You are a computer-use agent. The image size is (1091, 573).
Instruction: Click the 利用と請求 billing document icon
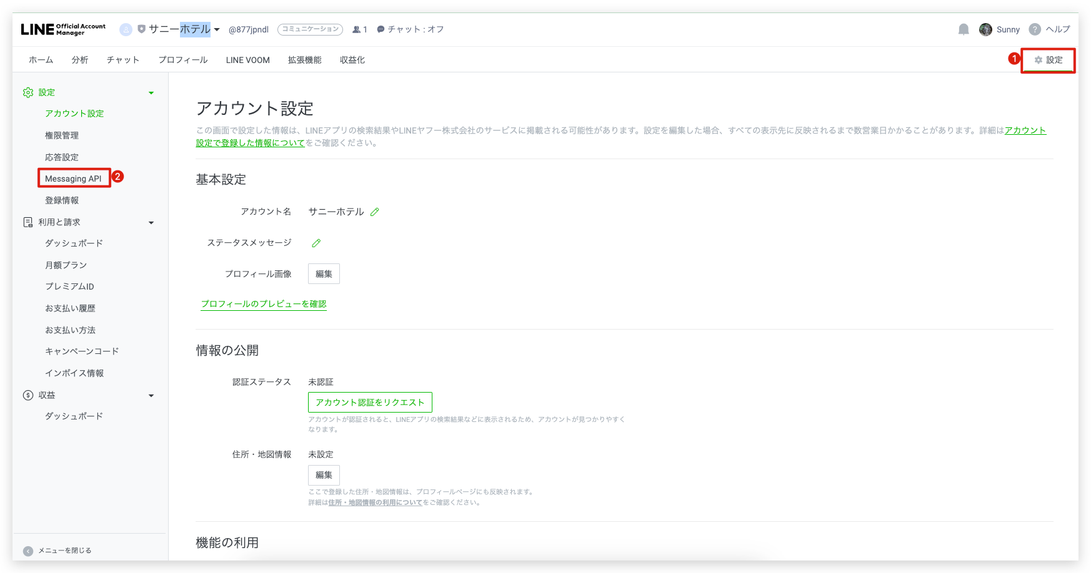click(x=28, y=222)
